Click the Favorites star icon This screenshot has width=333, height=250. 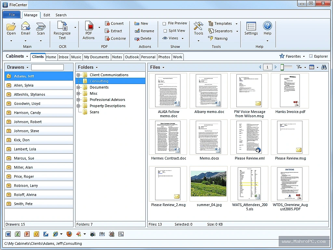[x=282, y=56]
